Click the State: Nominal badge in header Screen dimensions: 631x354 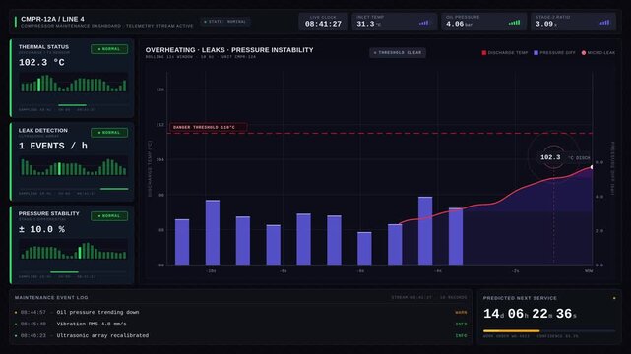pos(224,22)
